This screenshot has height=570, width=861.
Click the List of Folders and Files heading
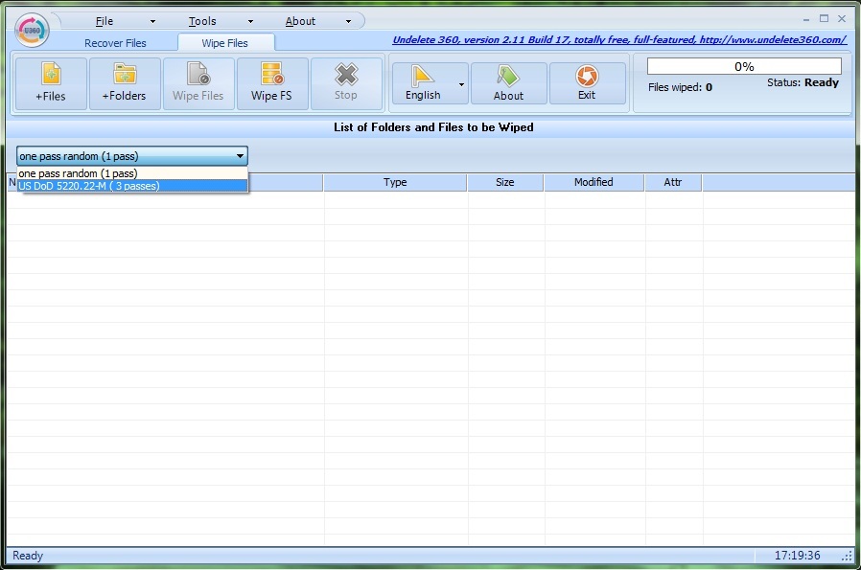(x=433, y=127)
